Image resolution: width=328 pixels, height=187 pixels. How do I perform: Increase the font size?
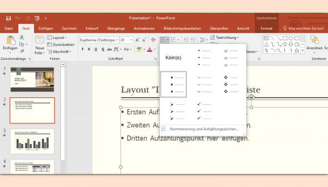tap(137, 40)
